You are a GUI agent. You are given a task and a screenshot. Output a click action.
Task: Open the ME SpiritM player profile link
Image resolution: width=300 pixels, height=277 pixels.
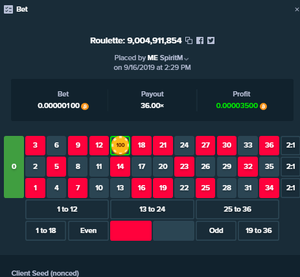coord(165,58)
